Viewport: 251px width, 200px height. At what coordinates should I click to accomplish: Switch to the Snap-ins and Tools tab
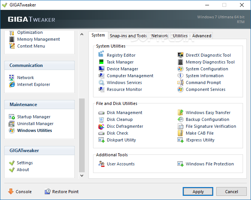[x=128, y=36]
